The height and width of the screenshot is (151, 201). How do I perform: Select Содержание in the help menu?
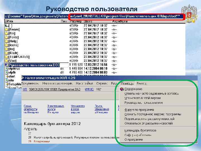coord(133,89)
